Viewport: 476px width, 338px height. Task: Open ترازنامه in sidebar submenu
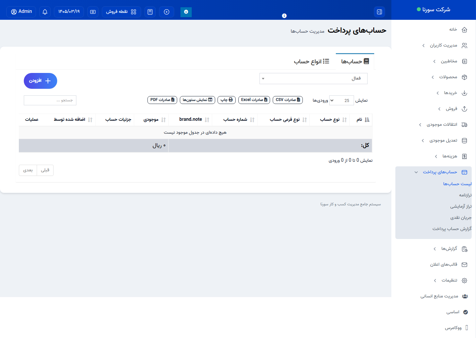465,195
